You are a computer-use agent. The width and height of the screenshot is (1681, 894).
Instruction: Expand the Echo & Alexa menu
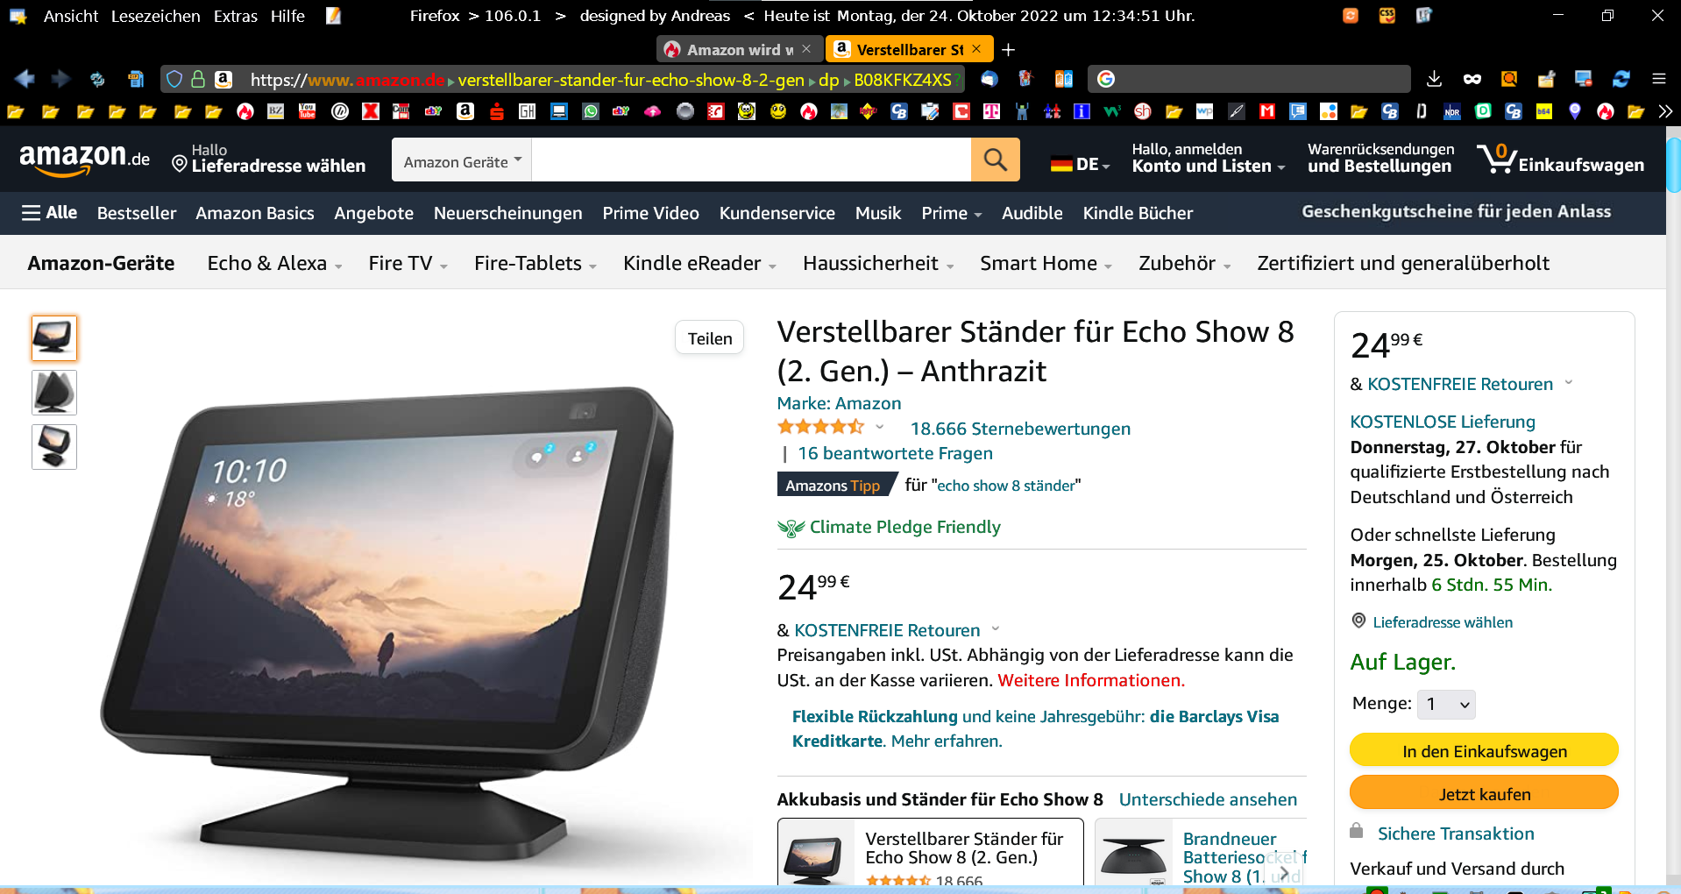274,263
